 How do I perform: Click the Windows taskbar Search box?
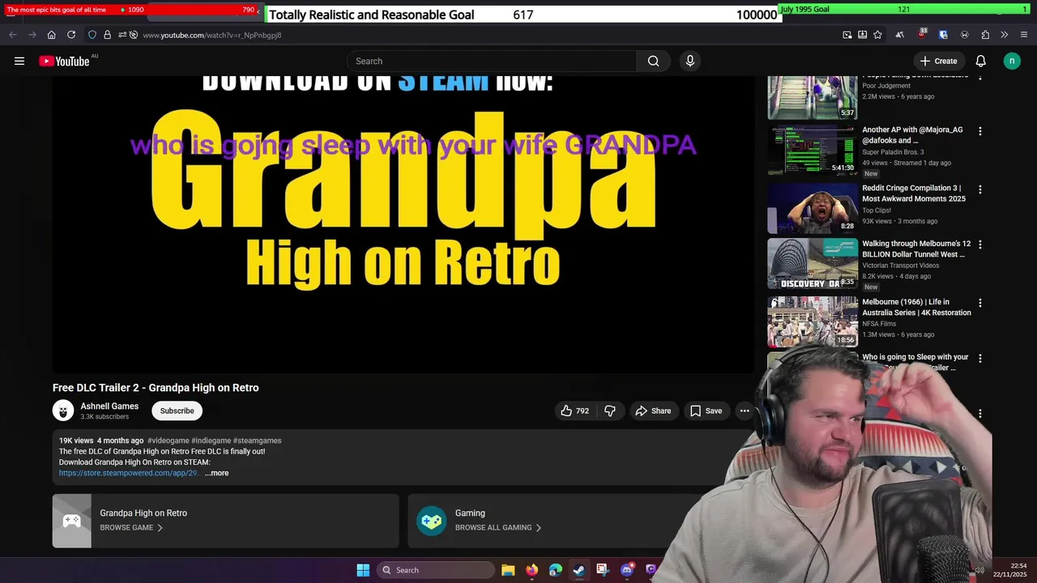[x=436, y=570]
